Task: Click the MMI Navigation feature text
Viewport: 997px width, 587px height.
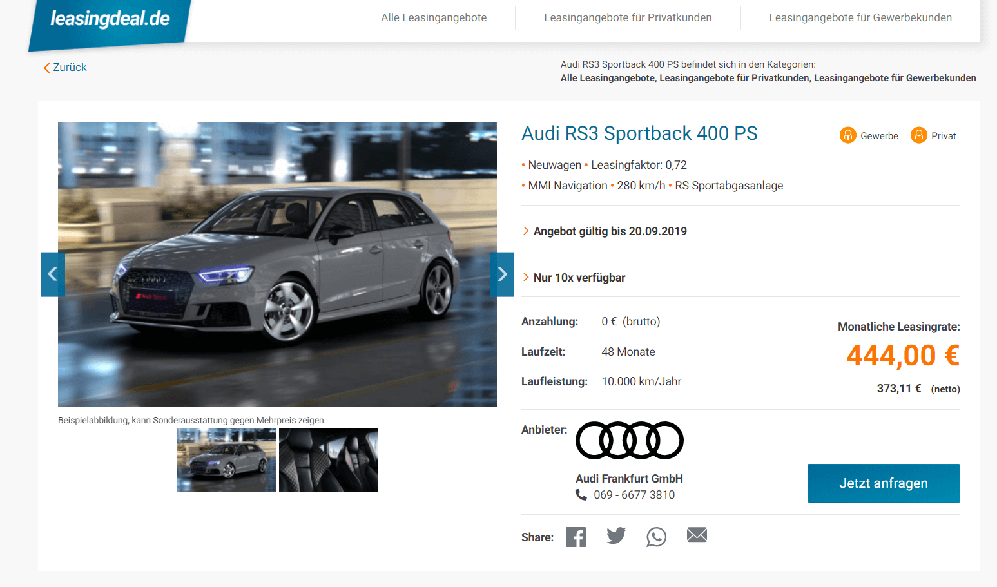Action: tap(568, 186)
